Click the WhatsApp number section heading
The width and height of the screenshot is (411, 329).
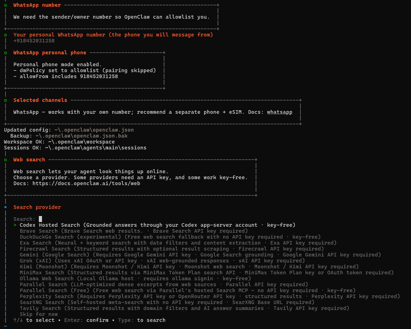37,5
